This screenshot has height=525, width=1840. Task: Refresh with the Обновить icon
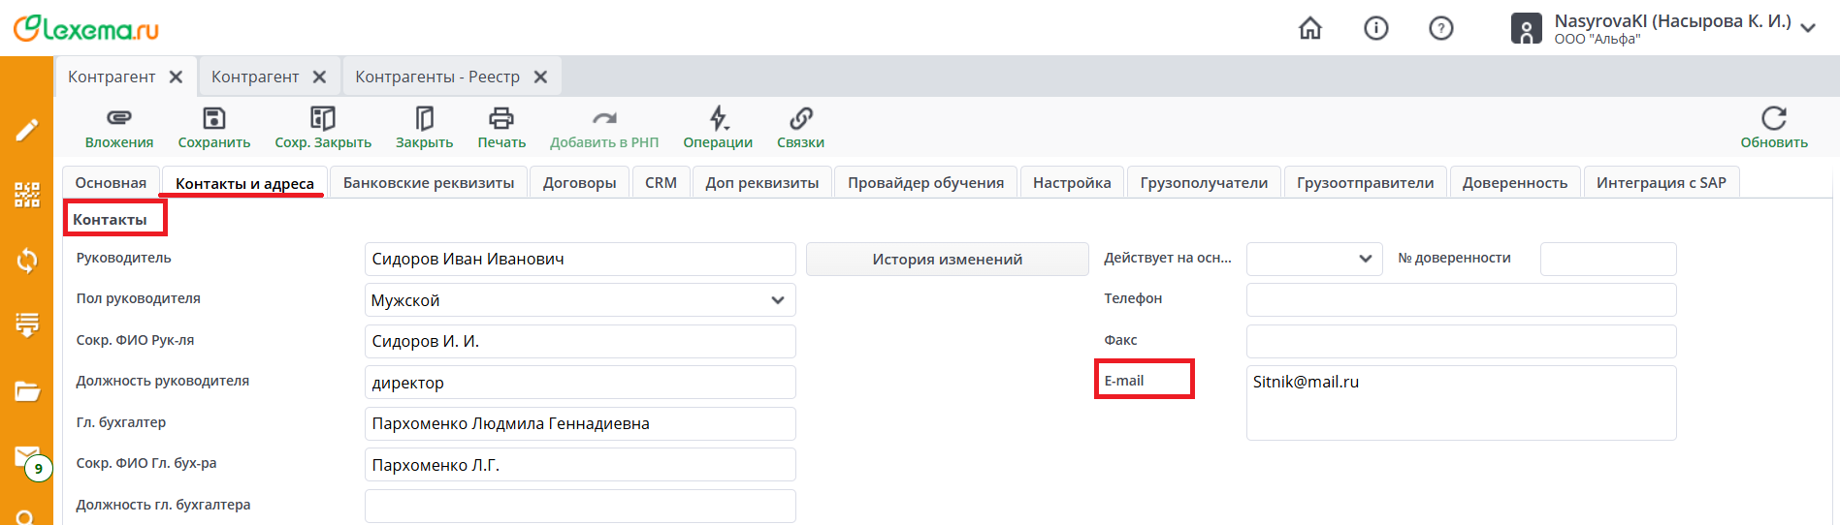pos(1773,119)
